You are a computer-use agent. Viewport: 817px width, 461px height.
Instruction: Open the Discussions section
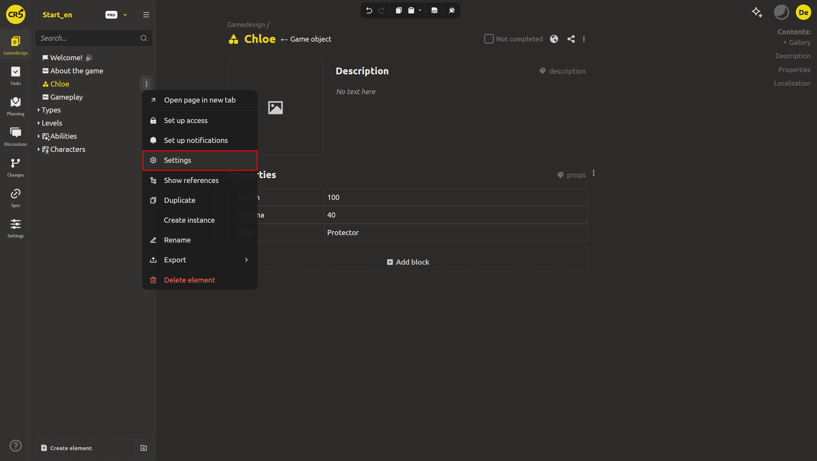pyautogui.click(x=15, y=137)
